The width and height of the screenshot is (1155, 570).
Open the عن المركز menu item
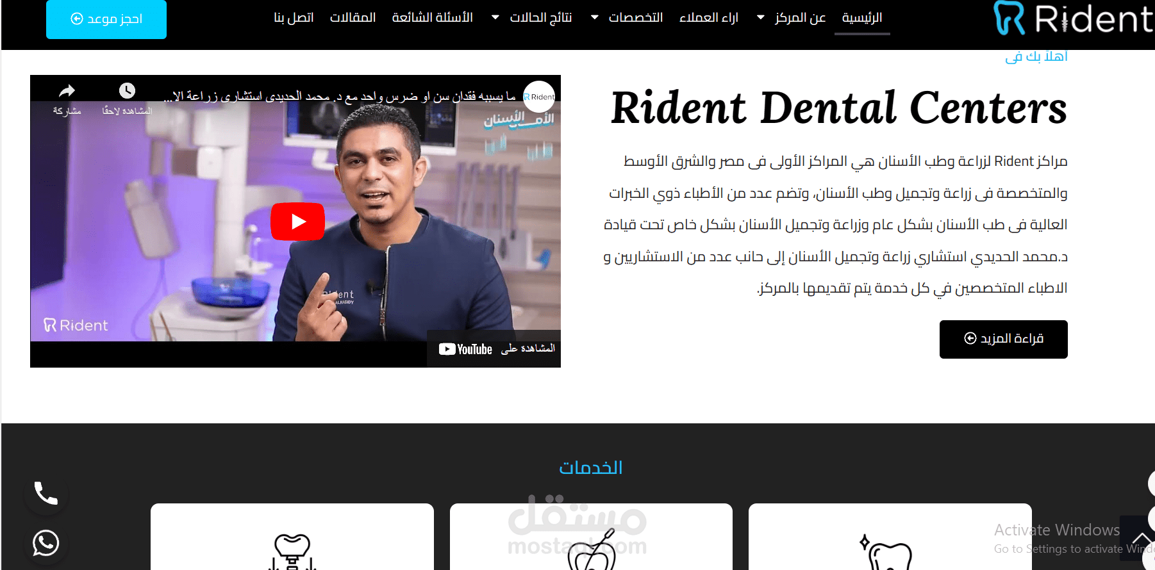[800, 17]
